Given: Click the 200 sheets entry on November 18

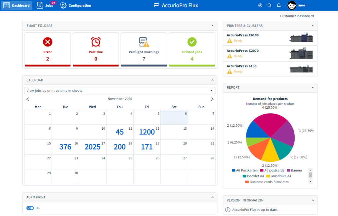Looking at the screenshot, I should click(120, 147).
